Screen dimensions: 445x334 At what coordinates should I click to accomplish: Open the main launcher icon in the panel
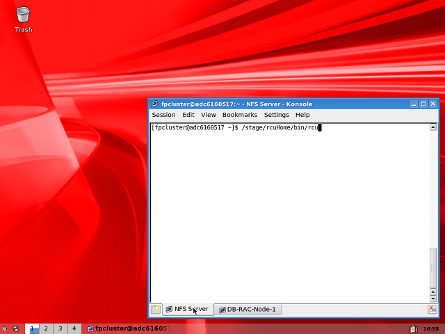[x=5, y=328]
